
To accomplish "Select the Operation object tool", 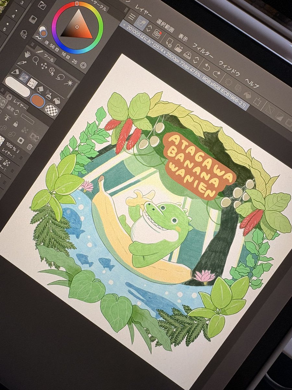I will point(52,71).
